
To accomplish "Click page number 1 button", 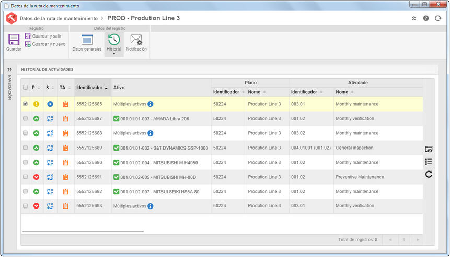I will click(404, 240).
